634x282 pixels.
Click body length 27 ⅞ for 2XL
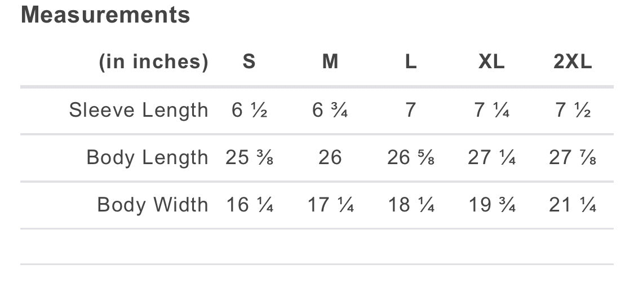pyautogui.click(x=573, y=157)
